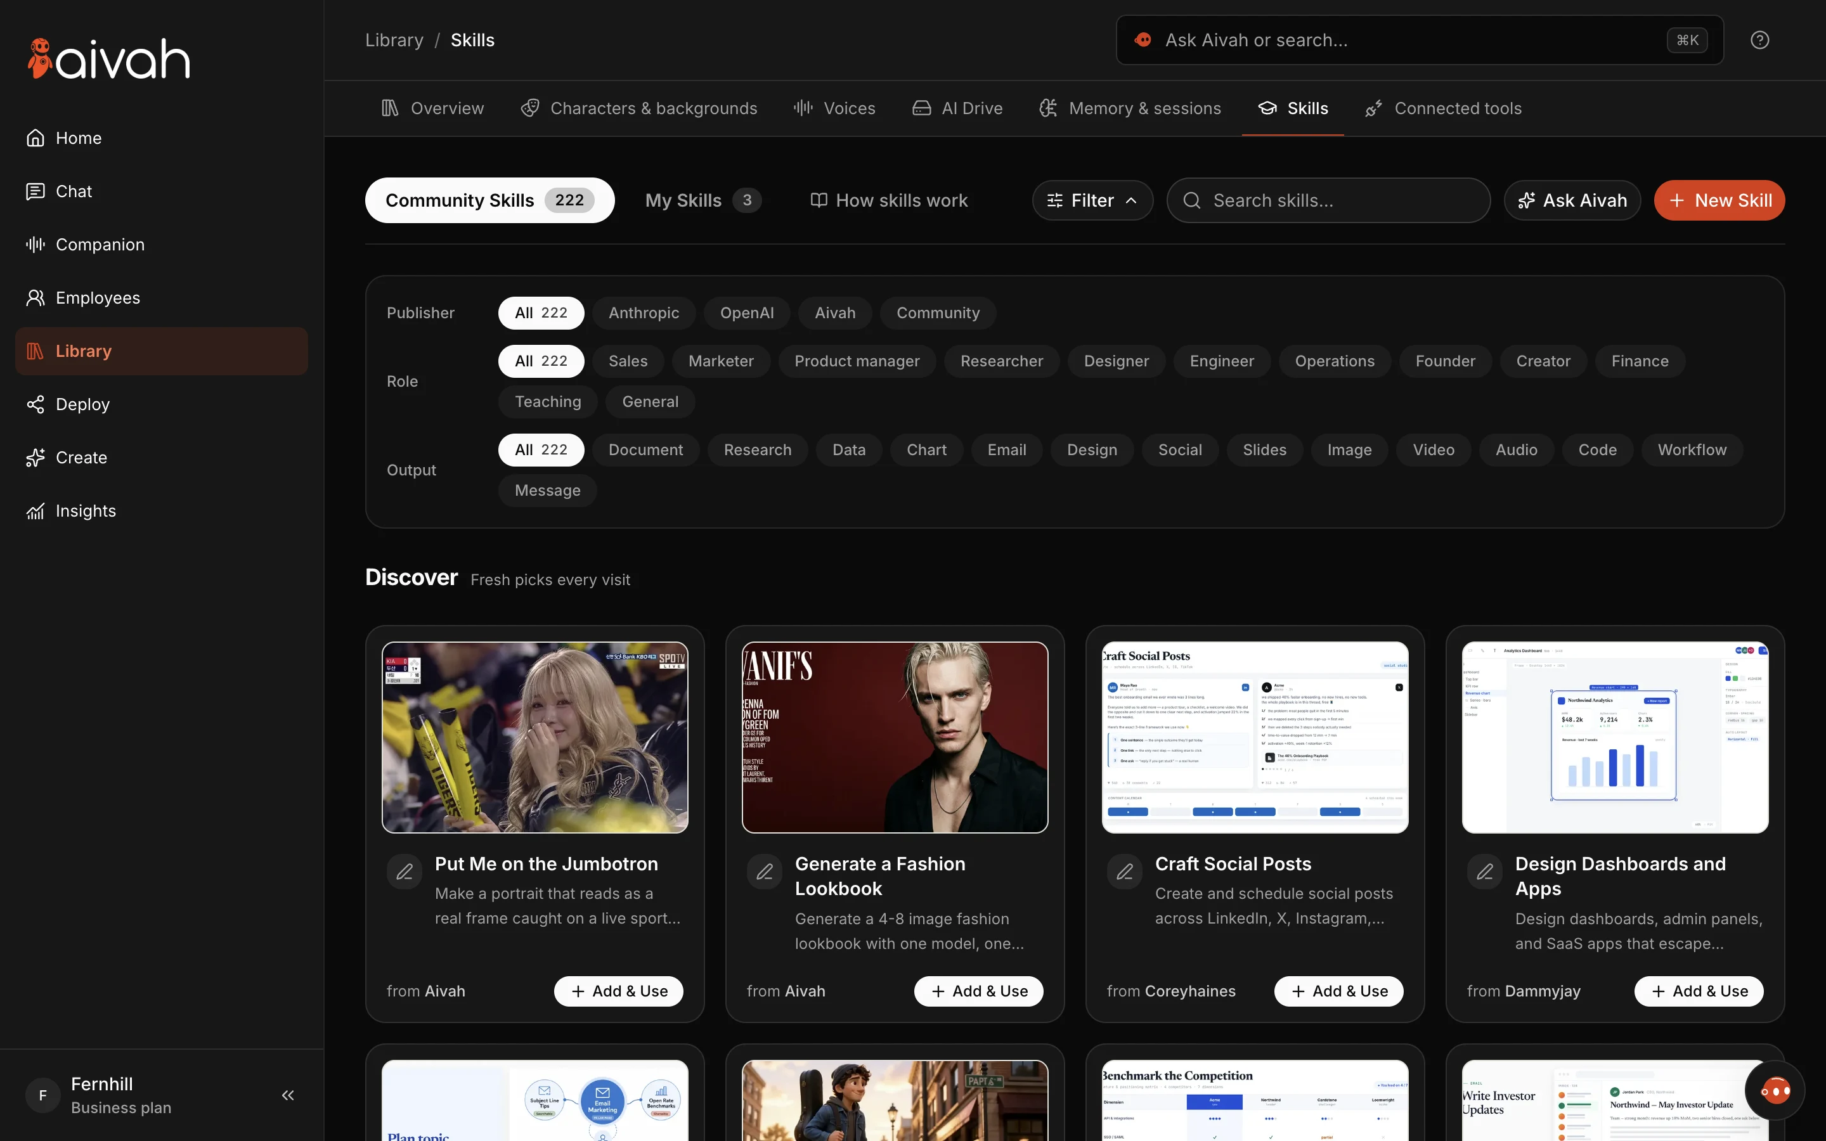Viewport: 1826px width, 1141px height.
Task: Open Create in the sidebar
Action: point(162,458)
